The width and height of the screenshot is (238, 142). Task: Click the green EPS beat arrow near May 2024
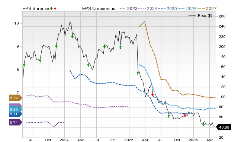pos(89,65)
